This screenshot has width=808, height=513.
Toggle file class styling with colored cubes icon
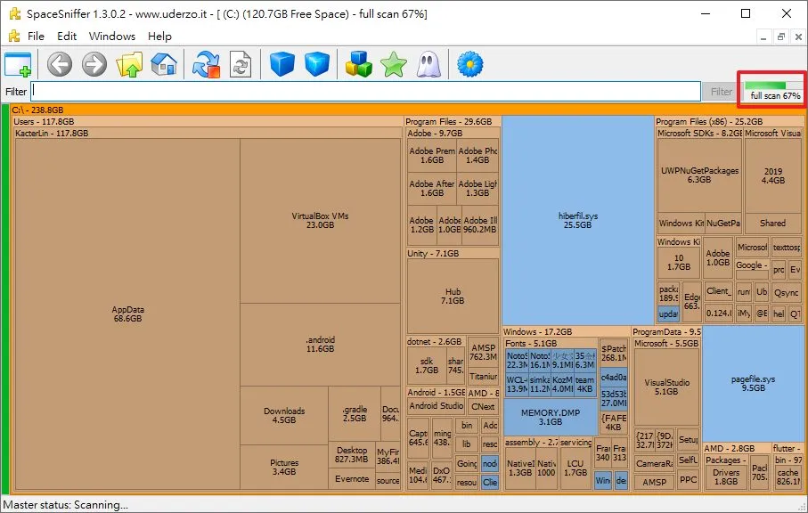click(x=359, y=65)
